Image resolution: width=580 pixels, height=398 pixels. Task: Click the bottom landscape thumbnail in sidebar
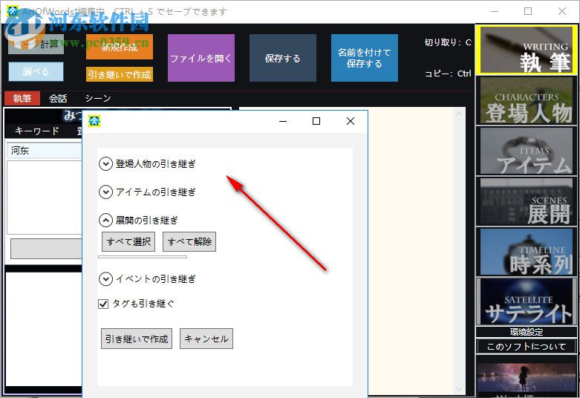coord(526,377)
